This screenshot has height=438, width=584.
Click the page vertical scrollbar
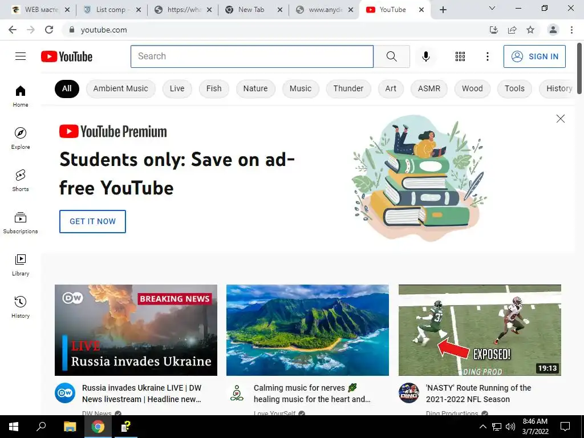579,68
